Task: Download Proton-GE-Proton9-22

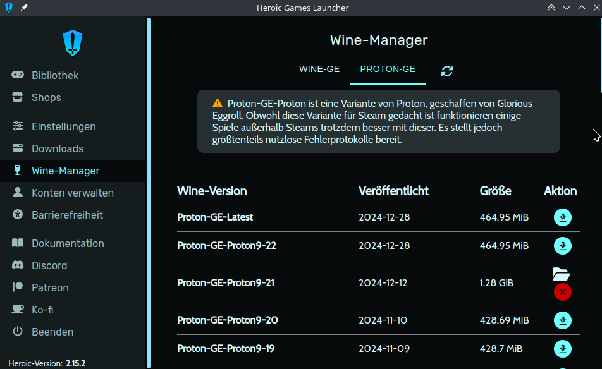Action: pyautogui.click(x=562, y=246)
